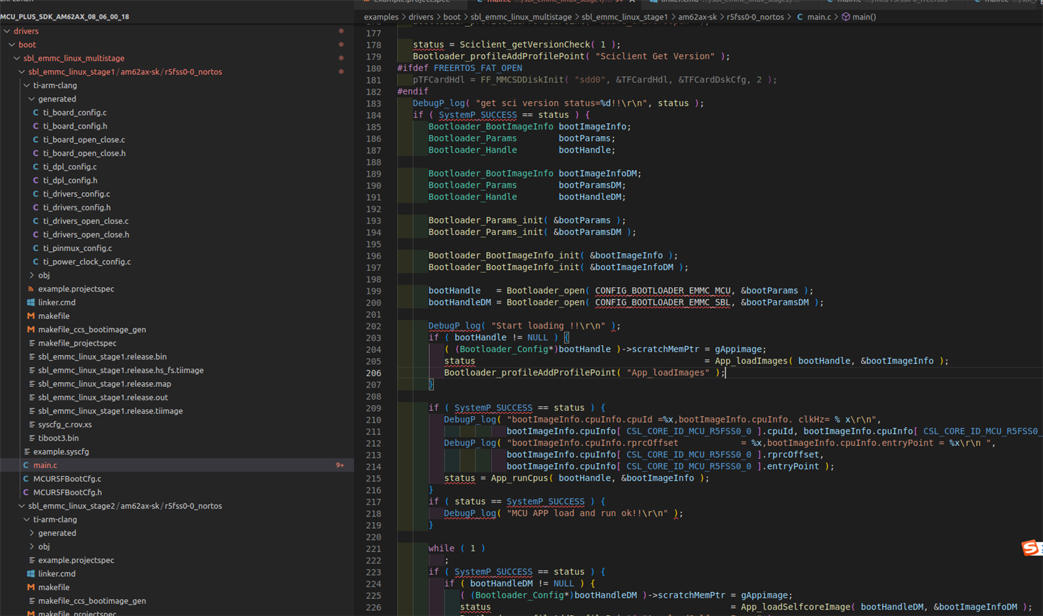Collapse the drivers folder
The height and width of the screenshot is (616, 1043).
(x=7, y=31)
